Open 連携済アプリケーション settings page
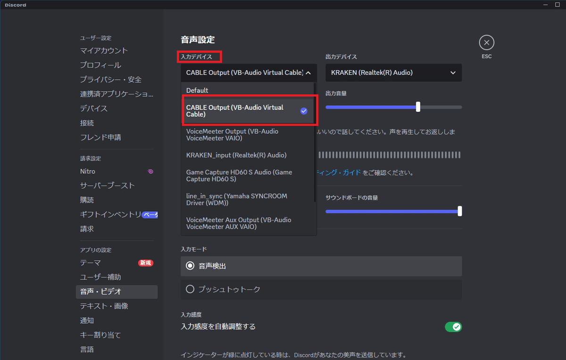Viewport: 566px width, 360px height. 117,94
